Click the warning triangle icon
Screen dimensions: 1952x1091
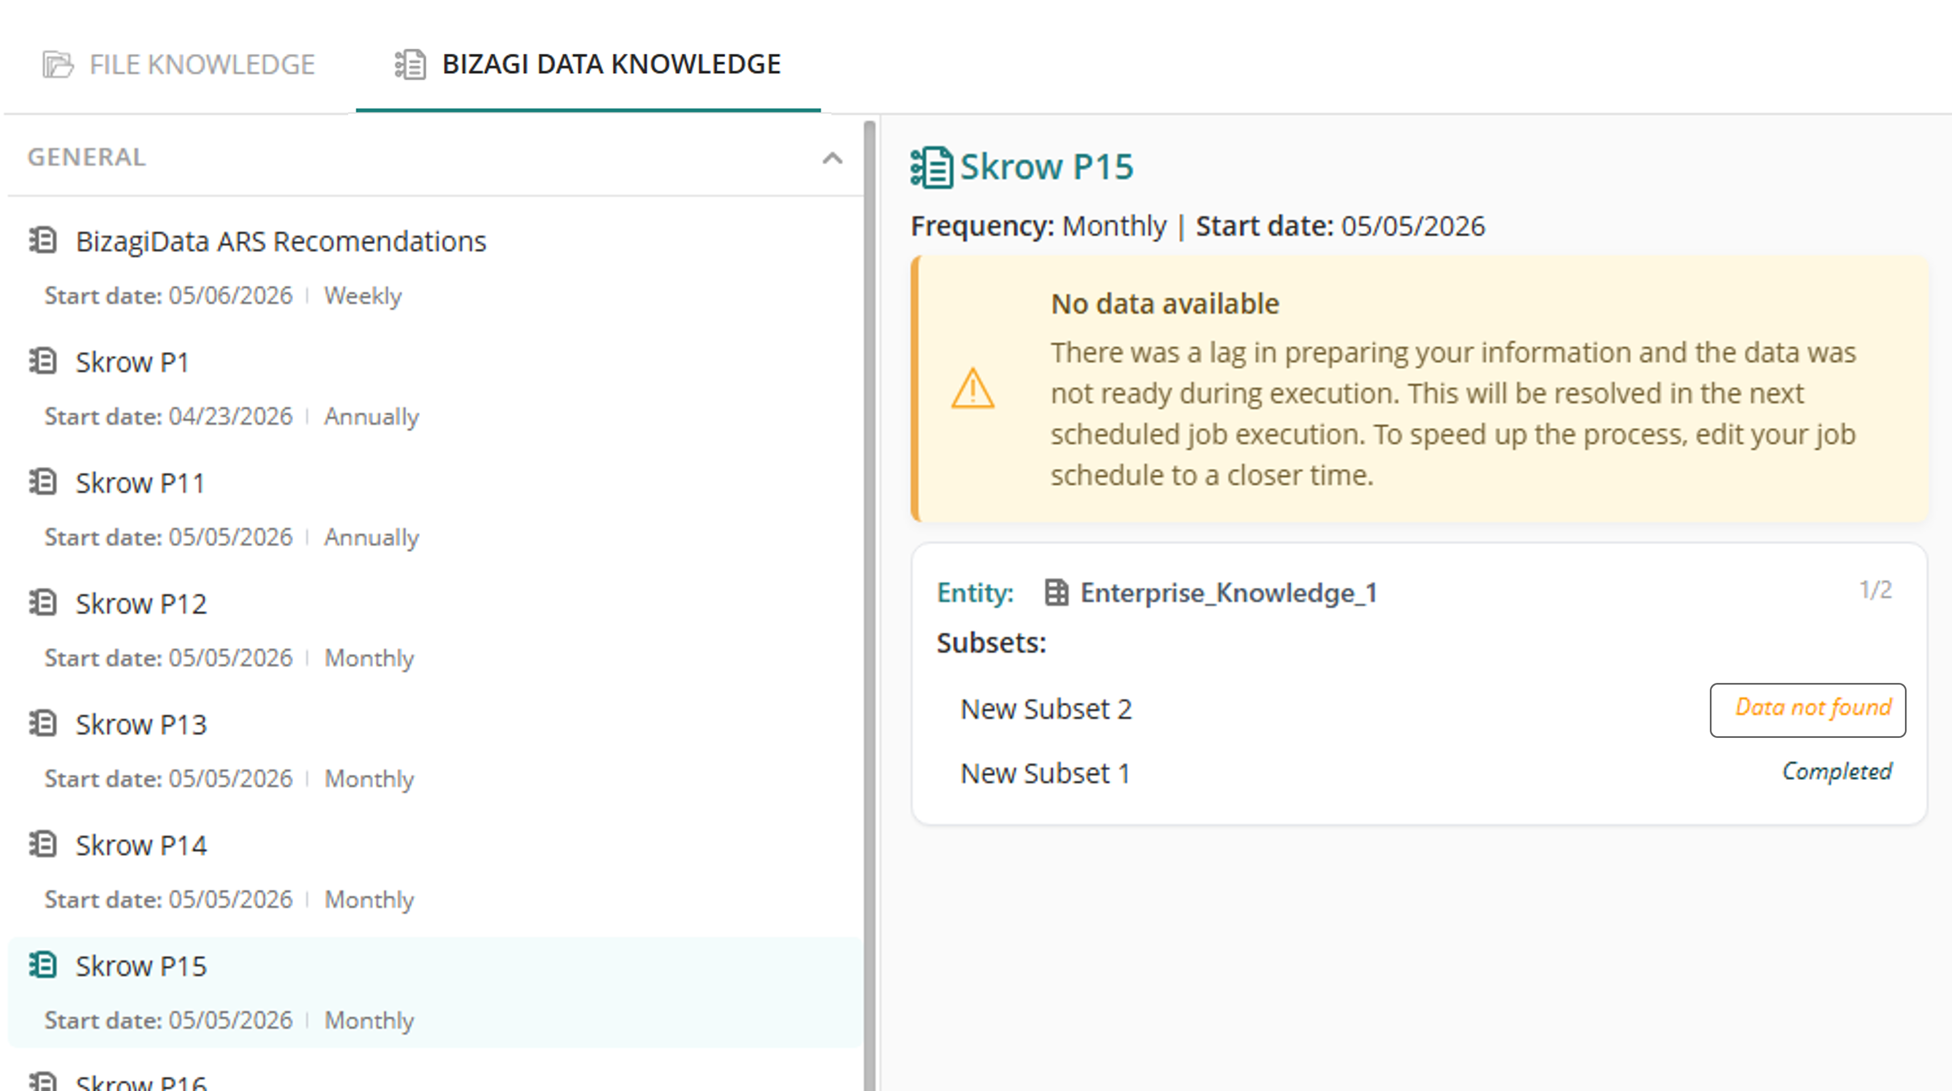coord(973,388)
